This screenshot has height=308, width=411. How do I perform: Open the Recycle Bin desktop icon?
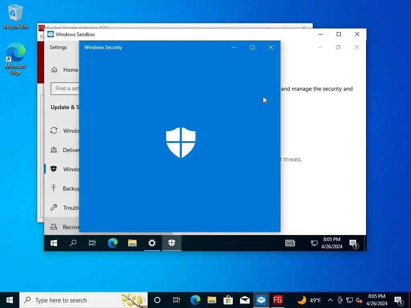tap(16, 16)
